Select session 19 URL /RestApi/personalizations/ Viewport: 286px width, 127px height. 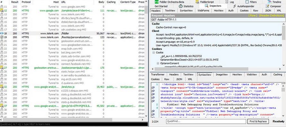point(77,37)
